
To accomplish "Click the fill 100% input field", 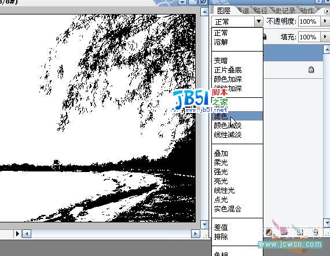I will click(309, 37).
